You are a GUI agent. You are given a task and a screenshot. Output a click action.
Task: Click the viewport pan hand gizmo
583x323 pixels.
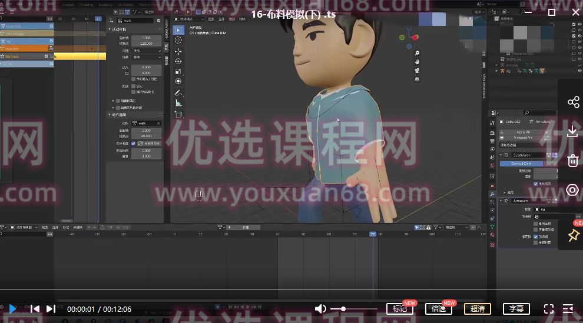click(417, 62)
